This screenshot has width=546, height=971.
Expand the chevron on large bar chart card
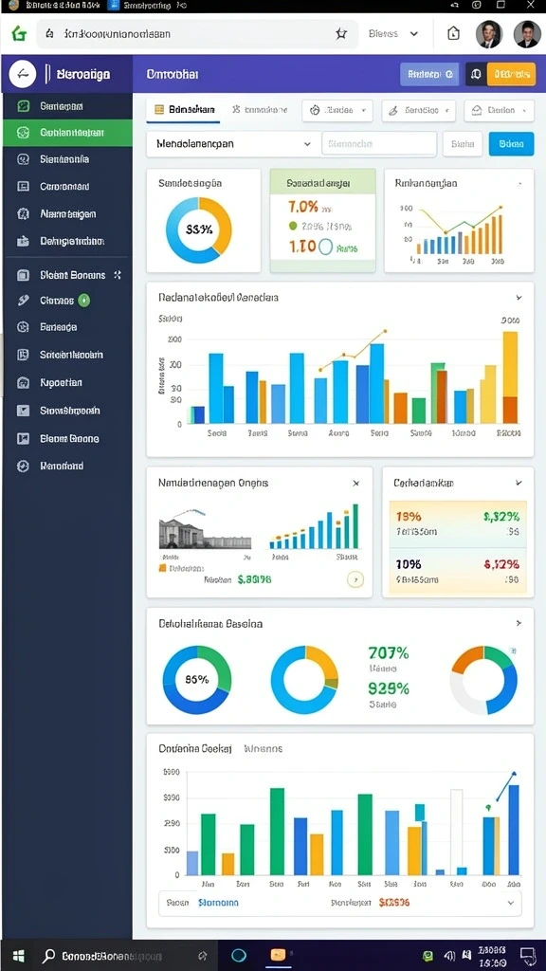click(x=519, y=298)
